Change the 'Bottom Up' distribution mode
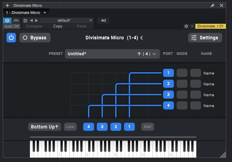This screenshot has width=232, height=162. [44, 127]
